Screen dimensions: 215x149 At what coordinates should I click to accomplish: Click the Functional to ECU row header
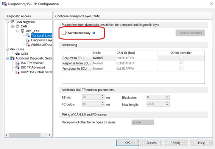[x=77, y=68]
